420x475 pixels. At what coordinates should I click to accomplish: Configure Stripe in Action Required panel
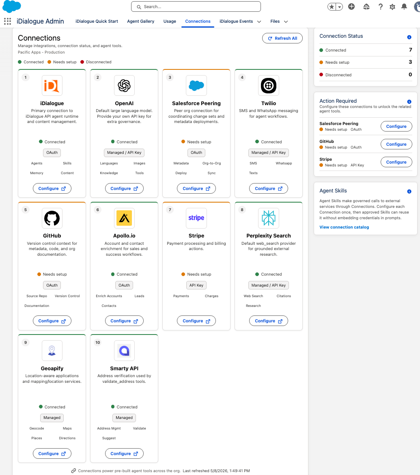pos(396,162)
